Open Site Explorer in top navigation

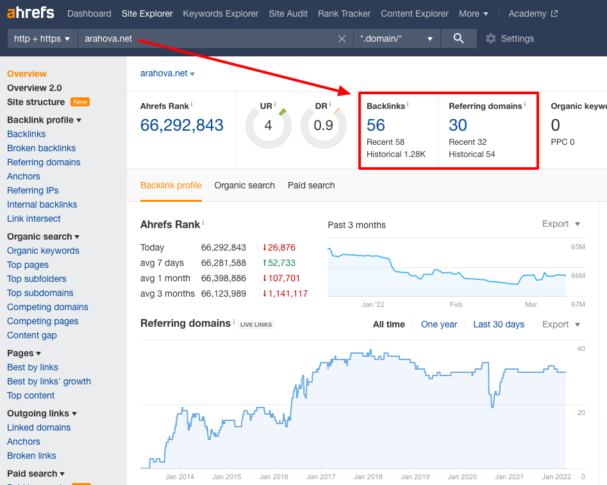[x=147, y=13]
